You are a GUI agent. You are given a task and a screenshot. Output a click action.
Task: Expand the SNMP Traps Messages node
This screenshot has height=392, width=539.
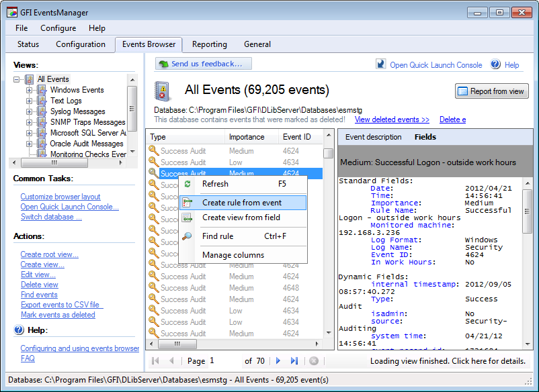point(29,122)
